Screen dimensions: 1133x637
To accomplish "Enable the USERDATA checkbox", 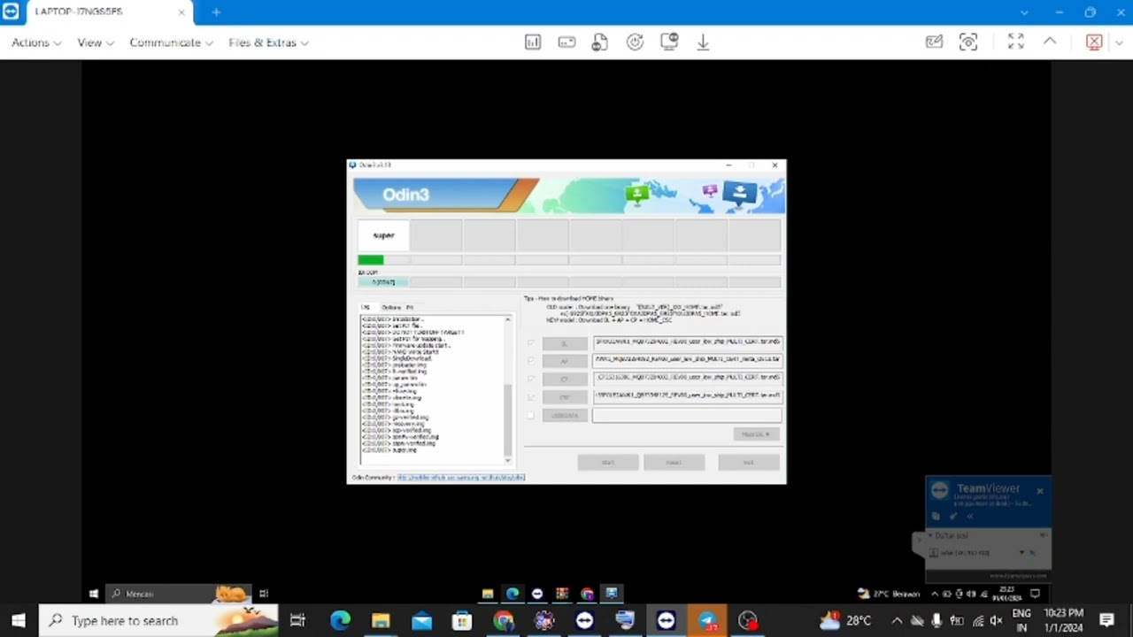I will click(531, 415).
